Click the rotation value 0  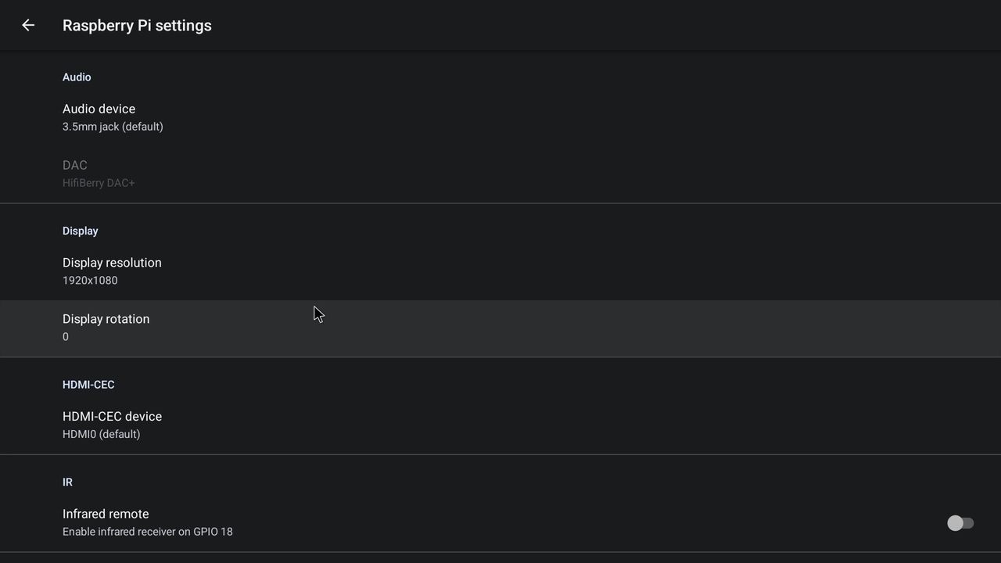click(66, 337)
